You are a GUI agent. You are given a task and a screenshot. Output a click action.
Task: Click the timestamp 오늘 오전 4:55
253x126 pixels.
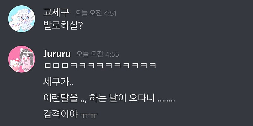point(97,54)
